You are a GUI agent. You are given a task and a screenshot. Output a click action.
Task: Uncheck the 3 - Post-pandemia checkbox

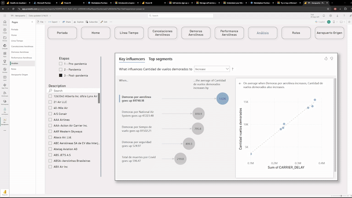pyautogui.click(x=61, y=75)
